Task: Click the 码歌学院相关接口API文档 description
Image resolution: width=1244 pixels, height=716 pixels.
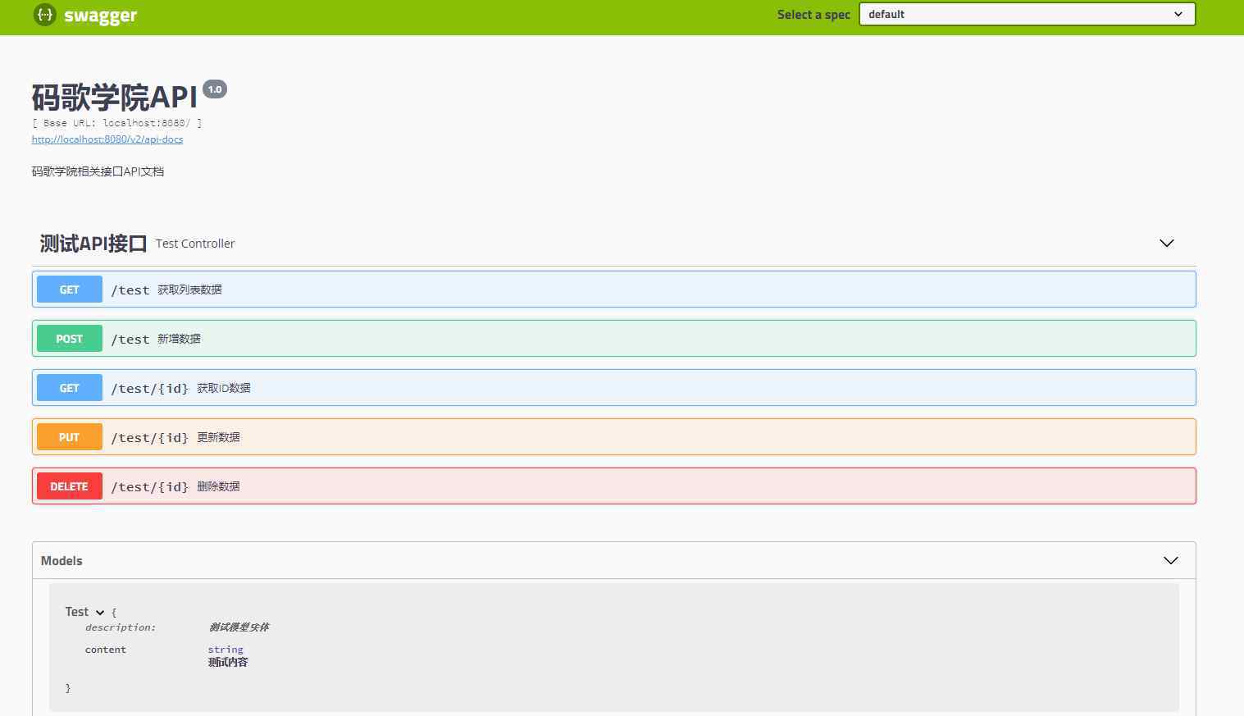Action: [x=98, y=171]
